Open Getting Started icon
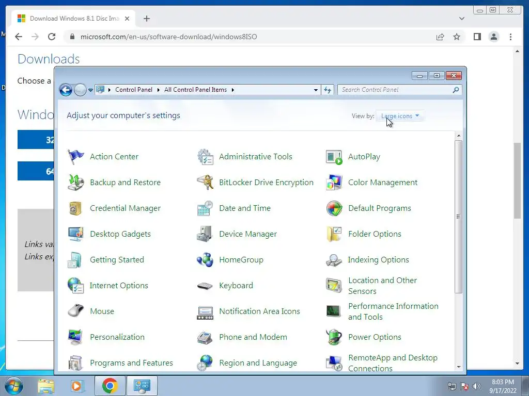This screenshot has height=396, width=529. [75, 260]
